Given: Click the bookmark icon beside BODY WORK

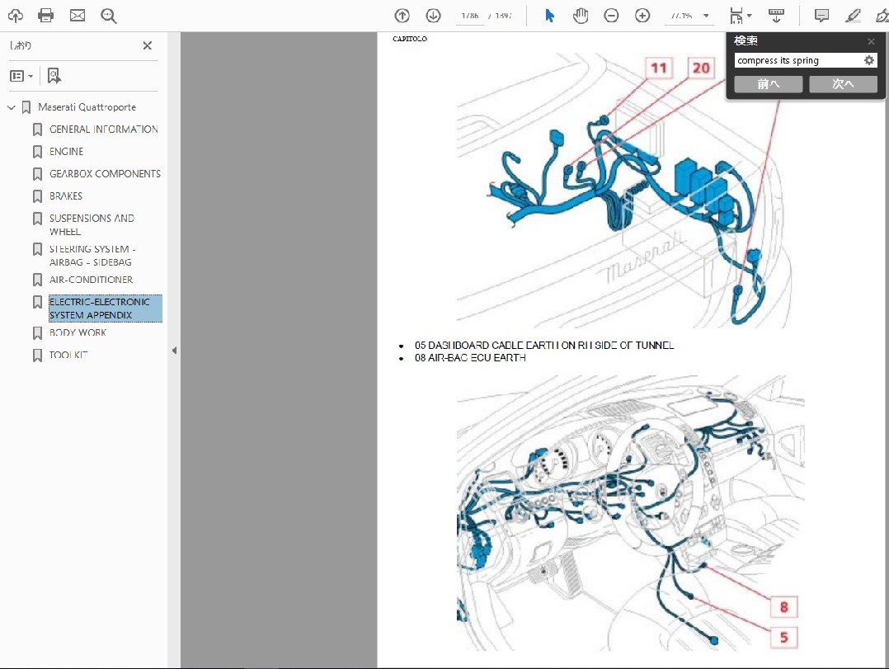Looking at the screenshot, I should pyautogui.click(x=37, y=332).
